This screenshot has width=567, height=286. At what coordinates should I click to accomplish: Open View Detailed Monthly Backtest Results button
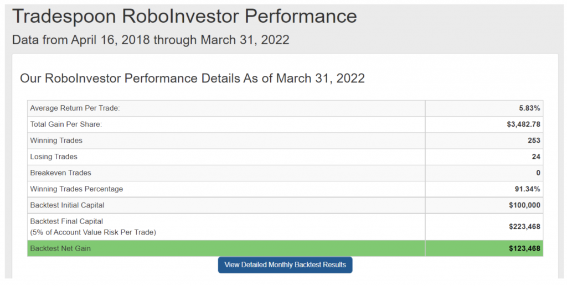pos(285,264)
